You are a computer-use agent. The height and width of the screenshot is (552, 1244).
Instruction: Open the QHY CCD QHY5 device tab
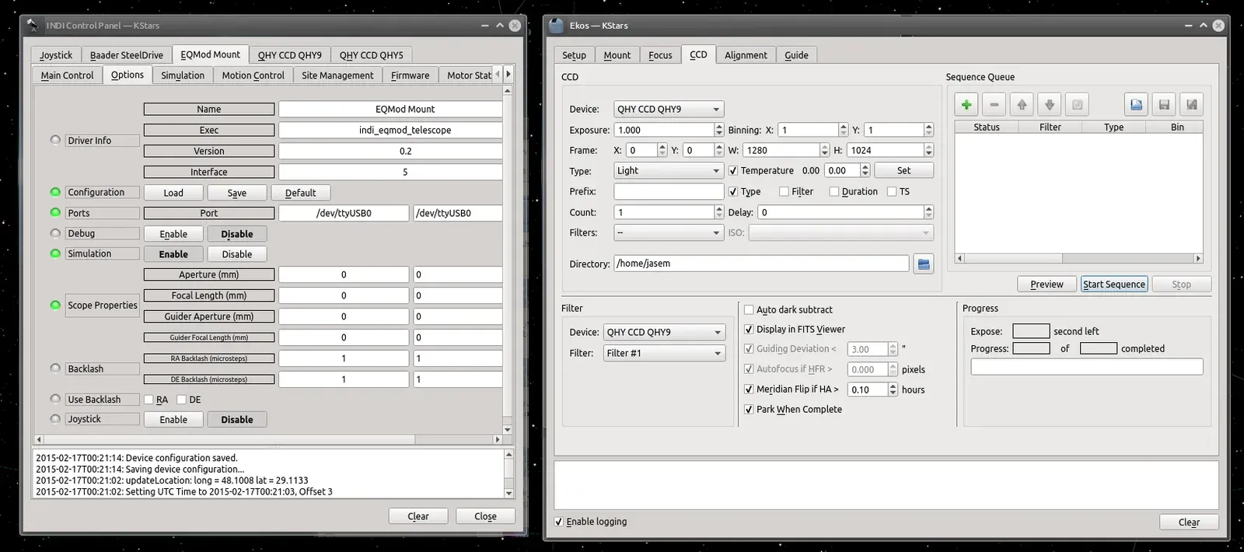(x=371, y=55)
